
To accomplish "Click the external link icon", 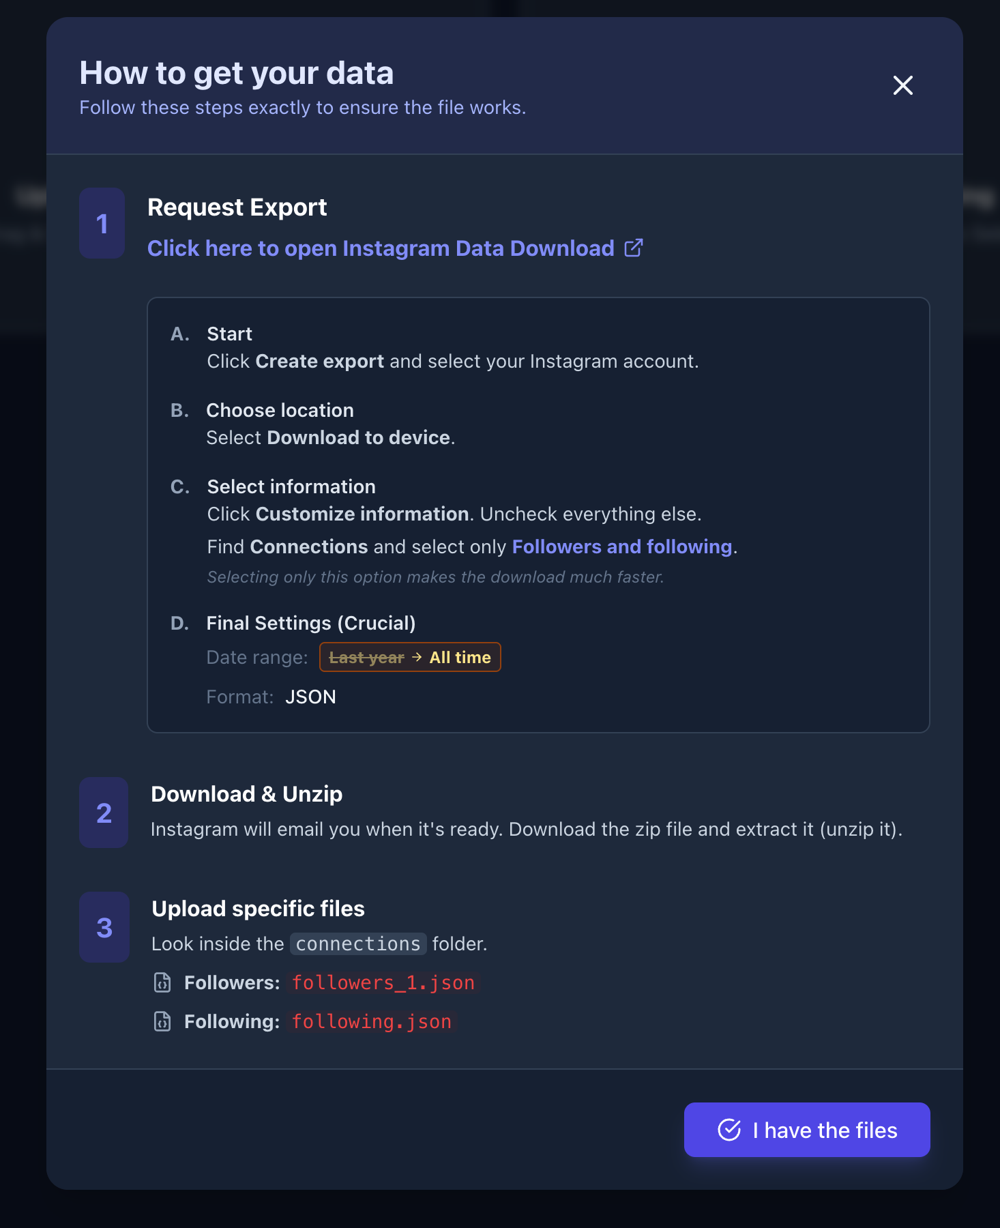I will click(x=634, y=248).
